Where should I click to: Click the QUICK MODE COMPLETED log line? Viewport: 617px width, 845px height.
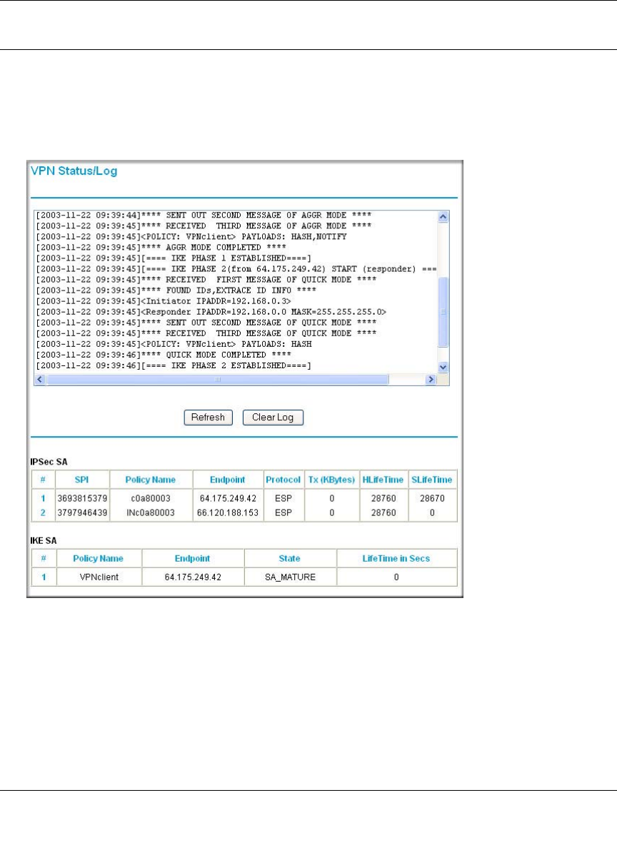(164, 355)
